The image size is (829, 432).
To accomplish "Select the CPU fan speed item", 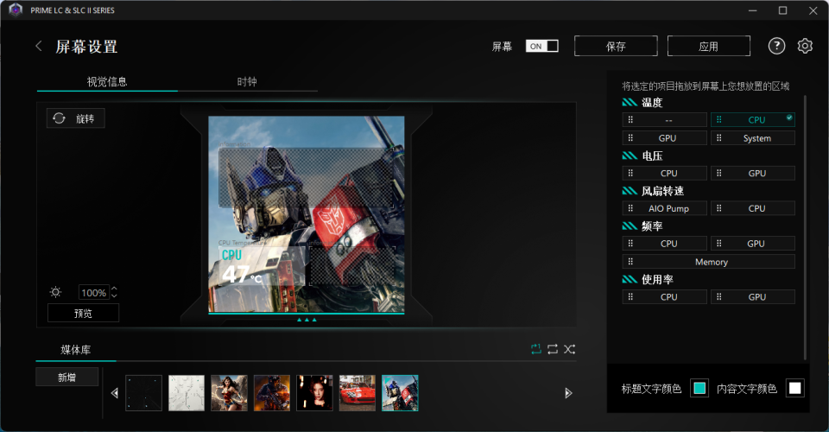I will [x=753, y=208].
